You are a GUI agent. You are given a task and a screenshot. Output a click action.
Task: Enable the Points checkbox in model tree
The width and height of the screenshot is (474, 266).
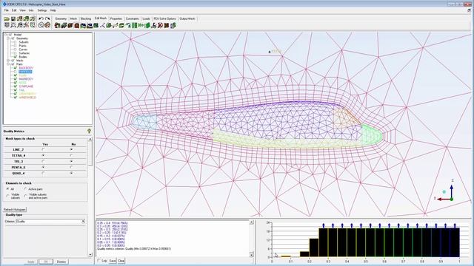coord(15,46)
